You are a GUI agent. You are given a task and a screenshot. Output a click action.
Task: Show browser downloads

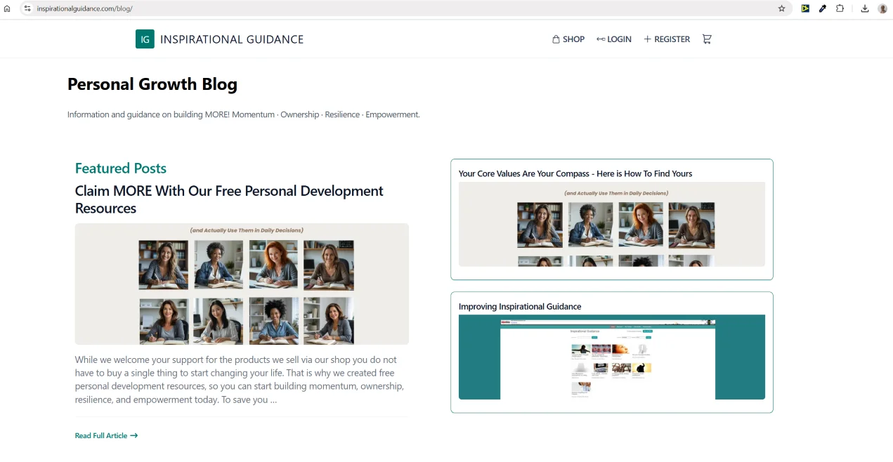pos(865,8)
